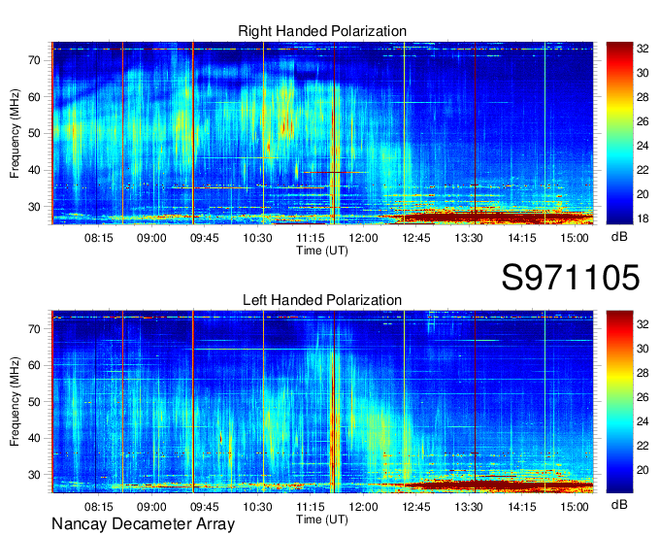
Task: Click "Time (UT)" label under the Left Handed plot
Action: [322, 519]
